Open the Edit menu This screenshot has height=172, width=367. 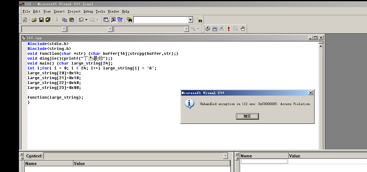click(37, 11)
